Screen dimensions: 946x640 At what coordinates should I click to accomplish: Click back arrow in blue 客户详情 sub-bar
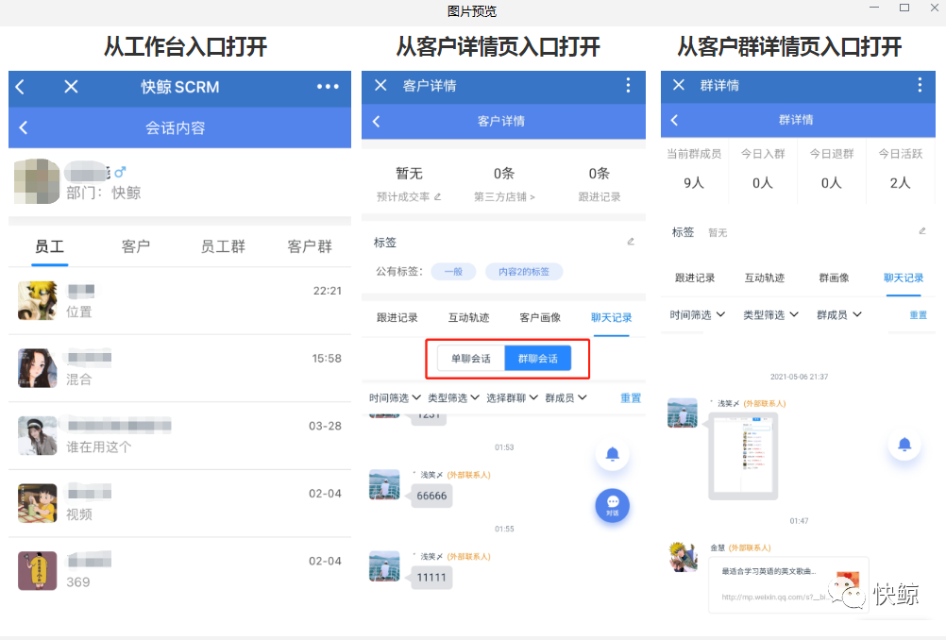(377, 121)
